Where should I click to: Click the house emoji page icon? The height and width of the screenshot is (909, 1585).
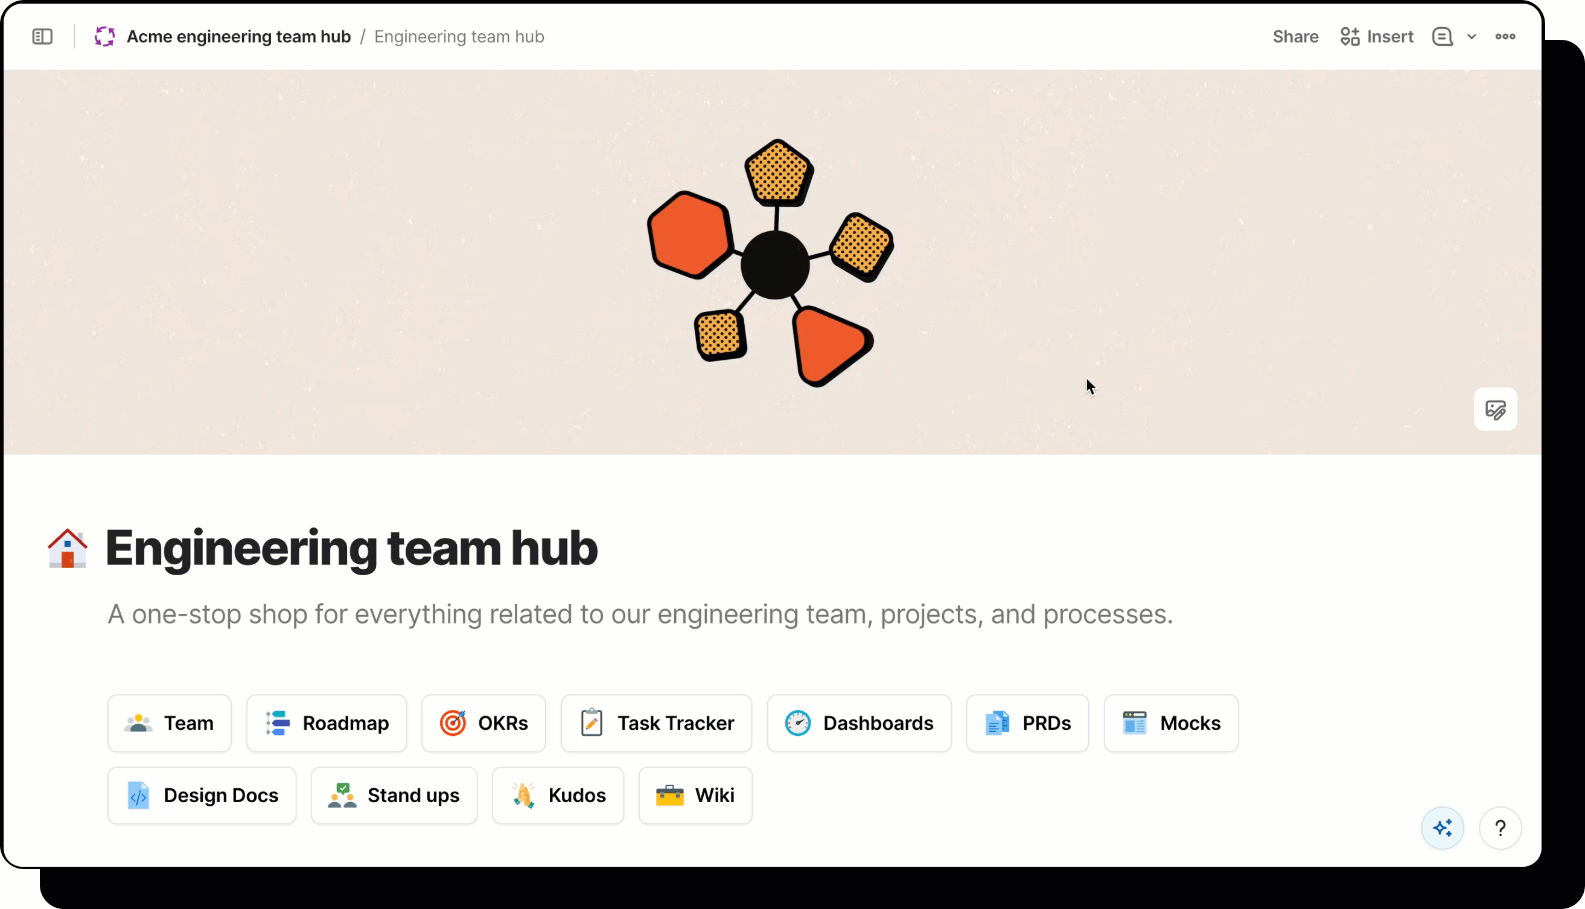(68, 548)
